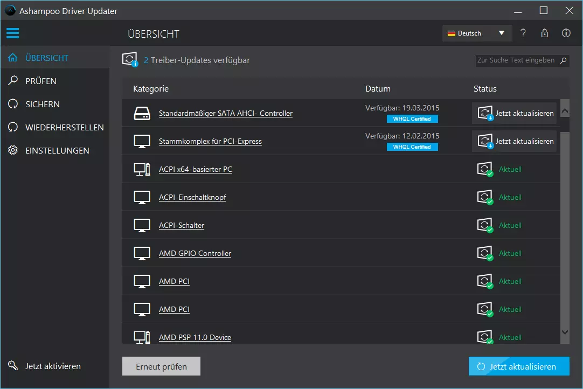Image resolution: width=583 pixels, height=389 pixels.
Task: Click the key icon beside Jetzt aktivieren
Action: [x=12, y=366]
